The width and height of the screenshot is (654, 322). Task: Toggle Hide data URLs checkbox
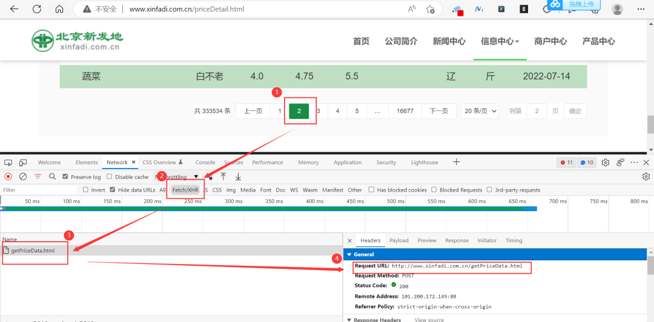[113, 190]
